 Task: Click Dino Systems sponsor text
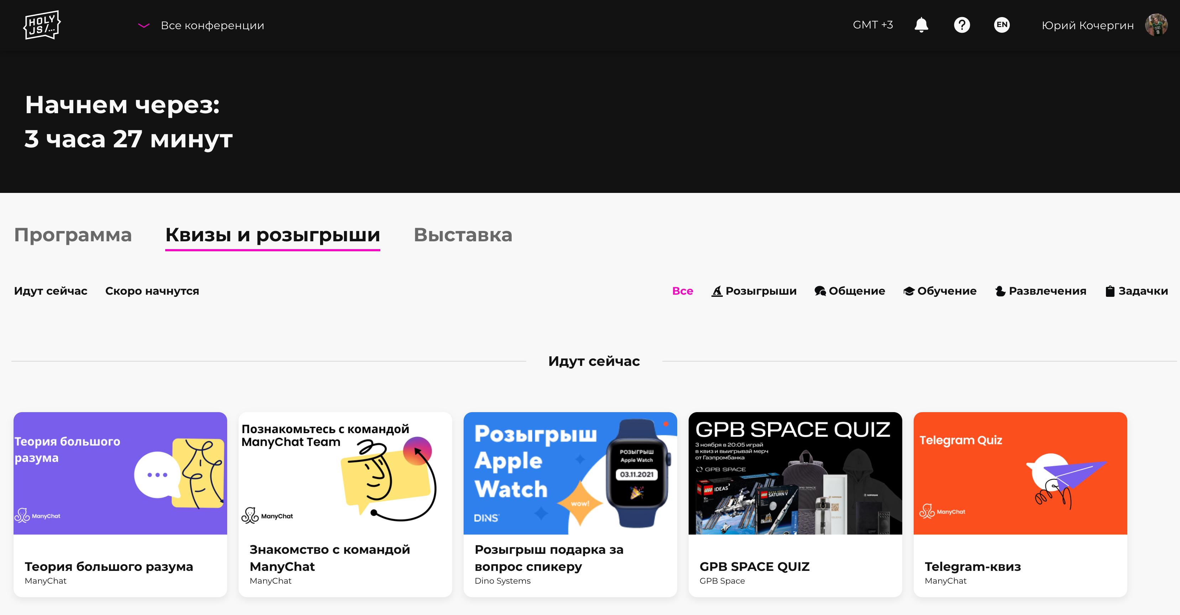[502, 580]
